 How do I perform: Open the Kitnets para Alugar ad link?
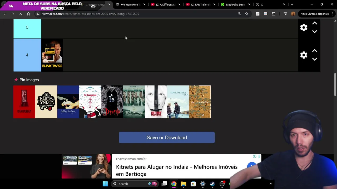[177, 170]
